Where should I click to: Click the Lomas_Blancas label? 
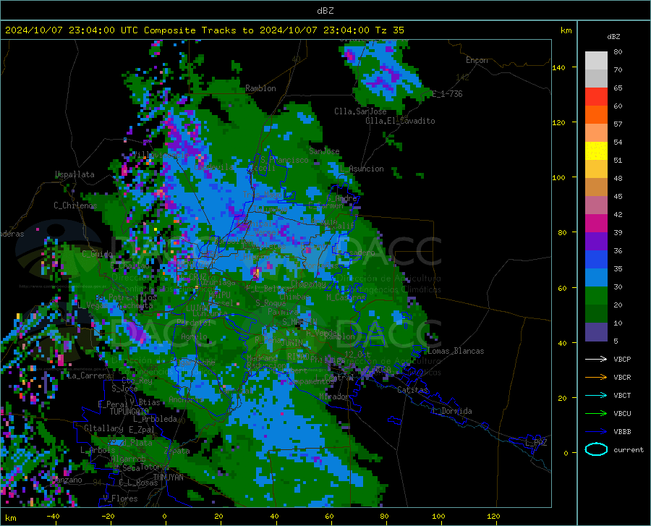pos(456,351)
